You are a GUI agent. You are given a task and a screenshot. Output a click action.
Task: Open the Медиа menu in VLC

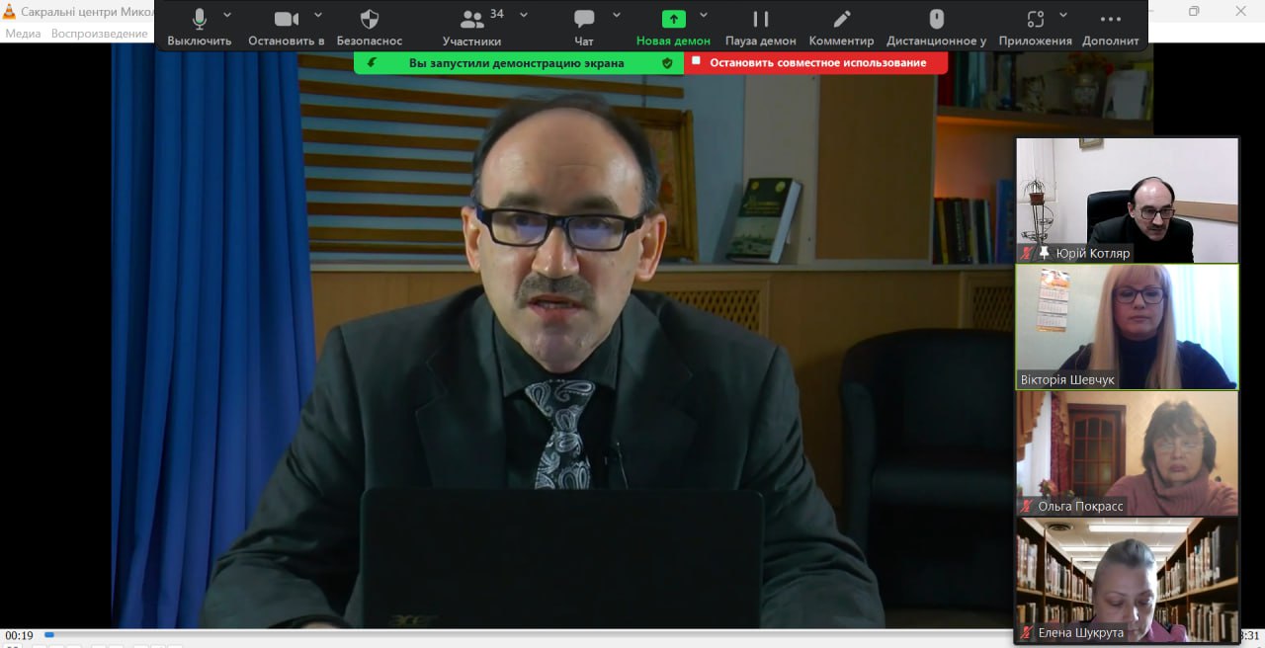(x=24, y=34)
